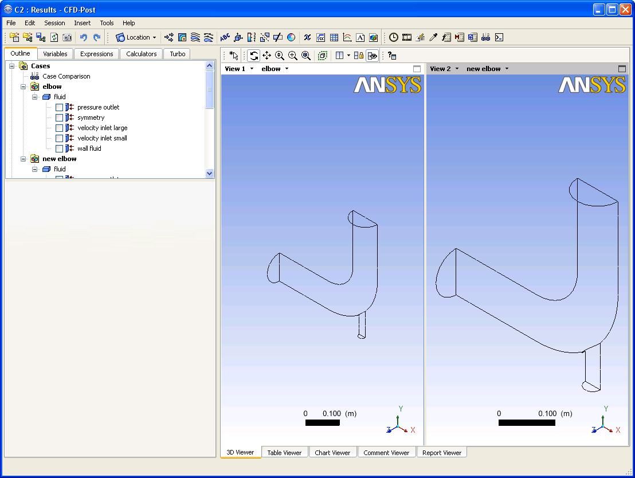635x478 pixels.
Task: Switch to the Chart Viewer tab
Action: point(332,452)
